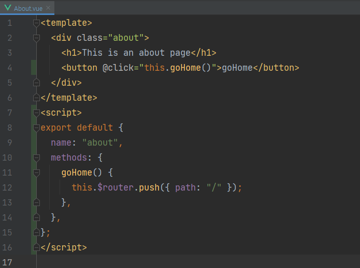The height and width of the screenshot is (268, 360).
Task: Click the default keyword on line 8
Action: click(95, 128)
